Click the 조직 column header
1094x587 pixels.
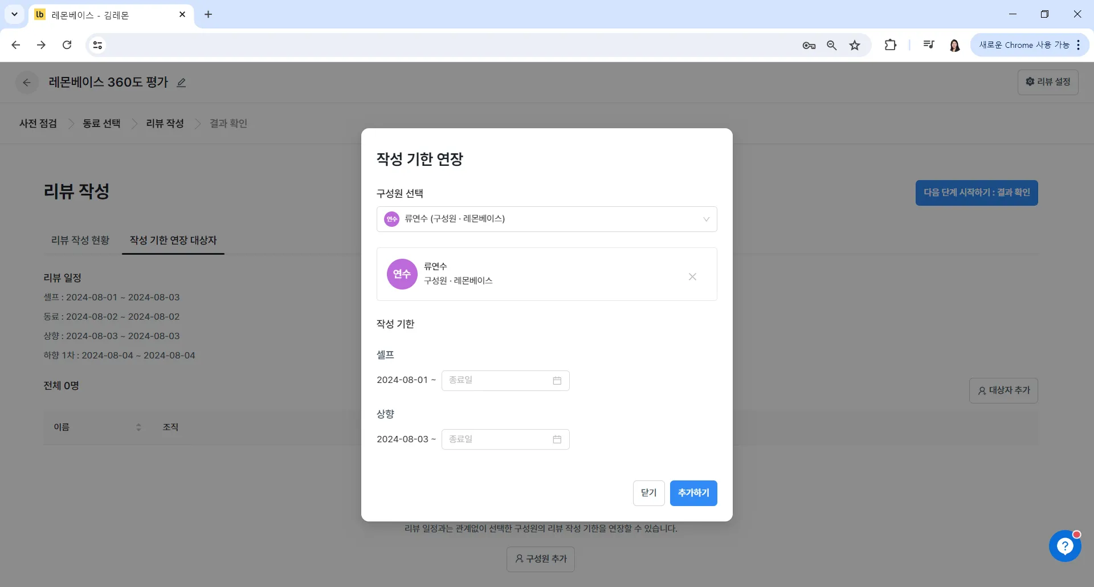171,427
